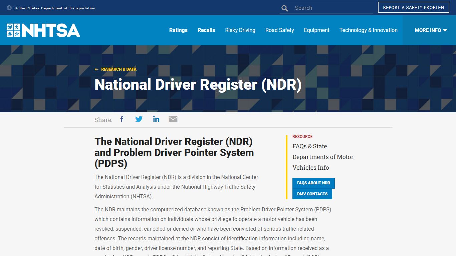Open the Ratings menu item

[x=178, y=30]
